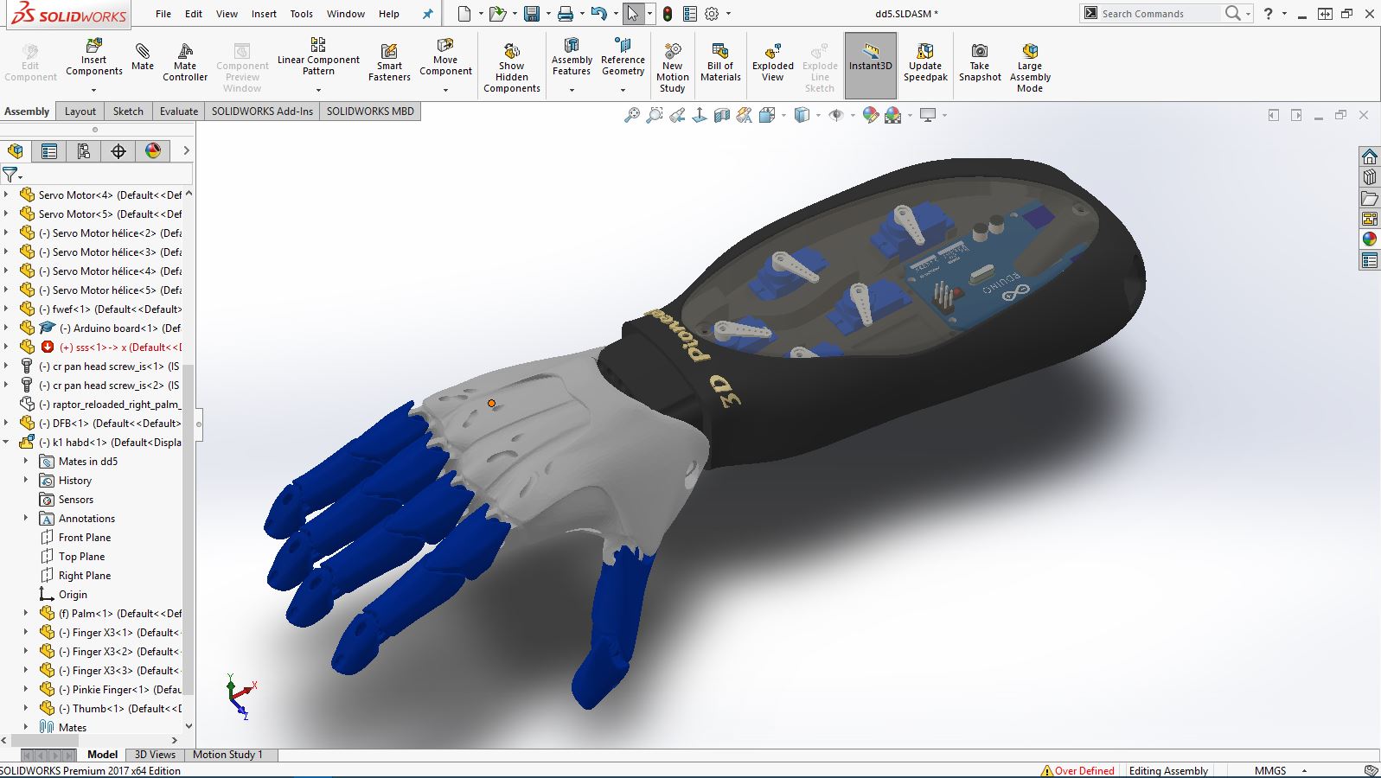Expand Mates in dd5 node
The image size is (1381, 778).
click(x=26, y=461)
